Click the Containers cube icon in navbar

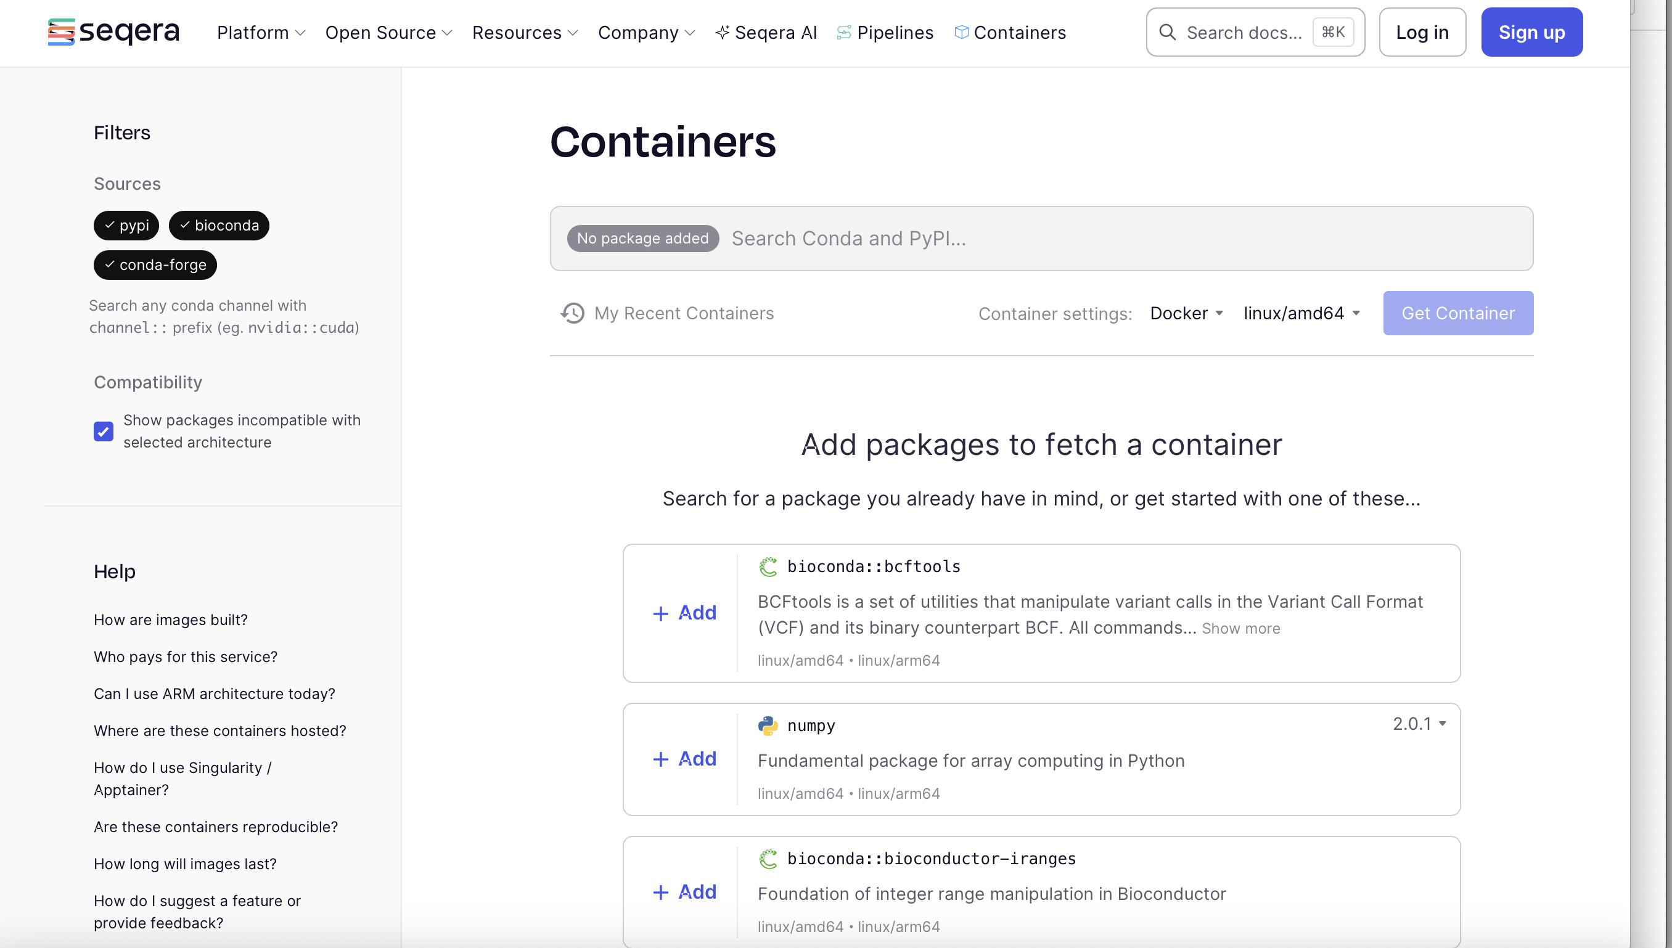pos(961,32)
